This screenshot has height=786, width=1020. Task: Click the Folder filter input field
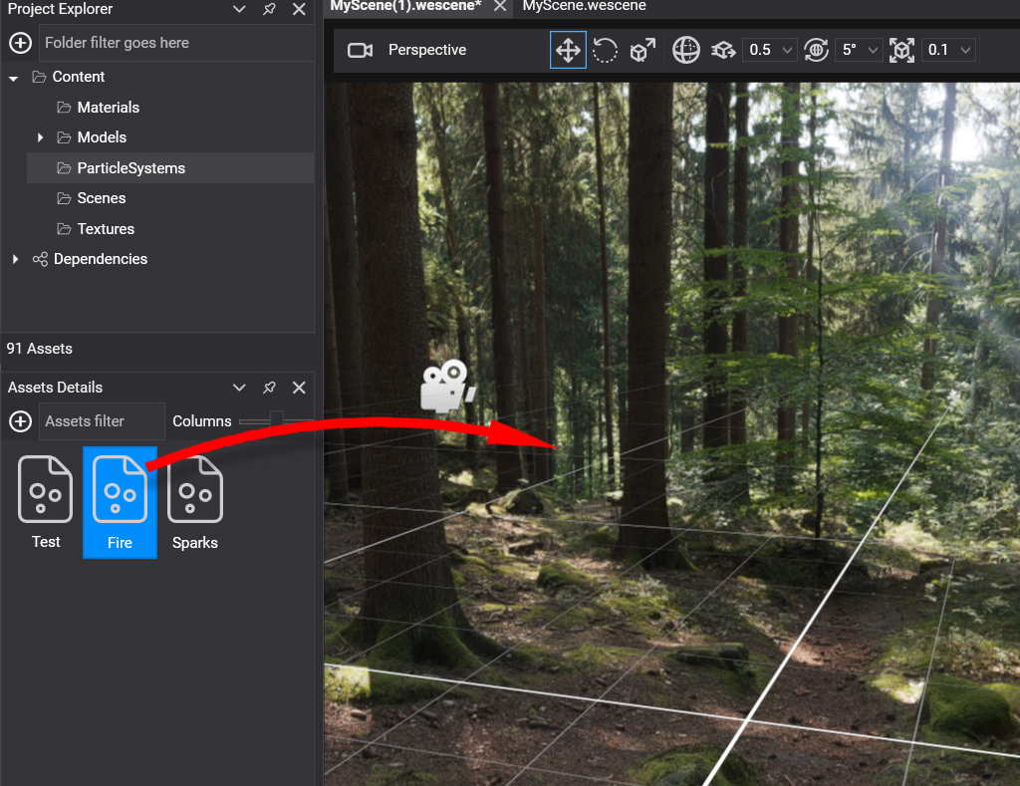pos(174,43)
